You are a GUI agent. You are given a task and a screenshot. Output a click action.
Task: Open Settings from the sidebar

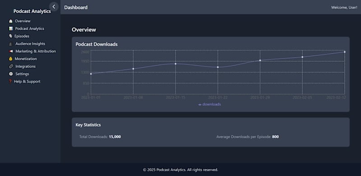(22, 74)
